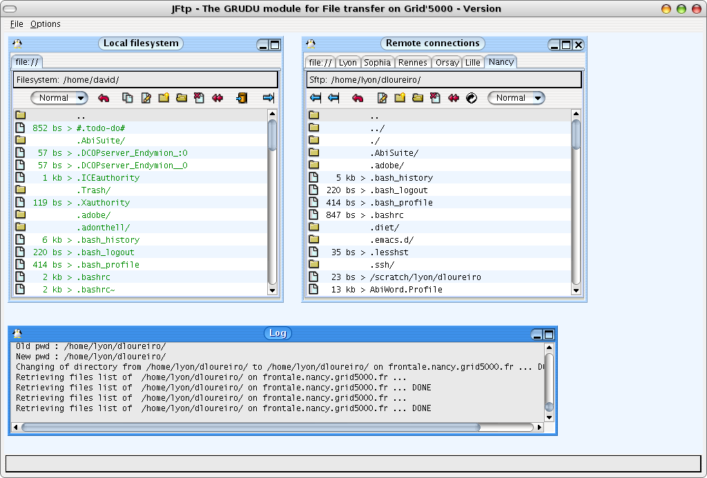707x478 pixels.
Task: Click the rename pencil icon in remote toolbar
Action: 382,98
